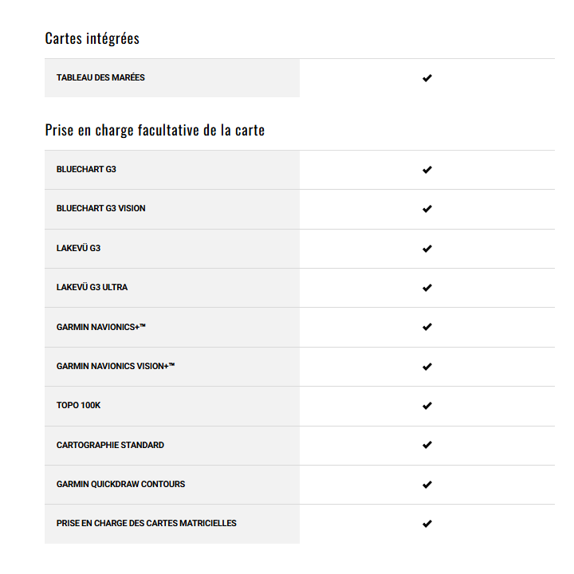Viewport: 574px width, 574px height.
Task: Click the LakeVü G3 Ultra checkmark
Action: coord(427,288)
